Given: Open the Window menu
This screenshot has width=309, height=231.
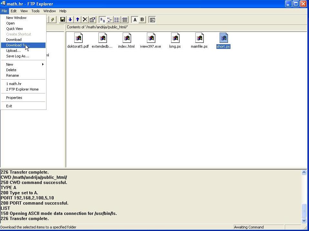Looking at the screenshot, I should point(49,11).
